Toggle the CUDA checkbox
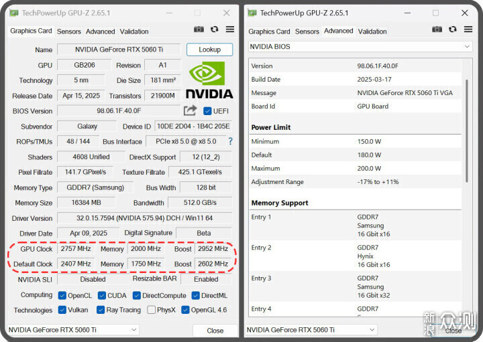The height and width of the screenshot is (342, 483). pyautogui.click(x=102, y=296)
